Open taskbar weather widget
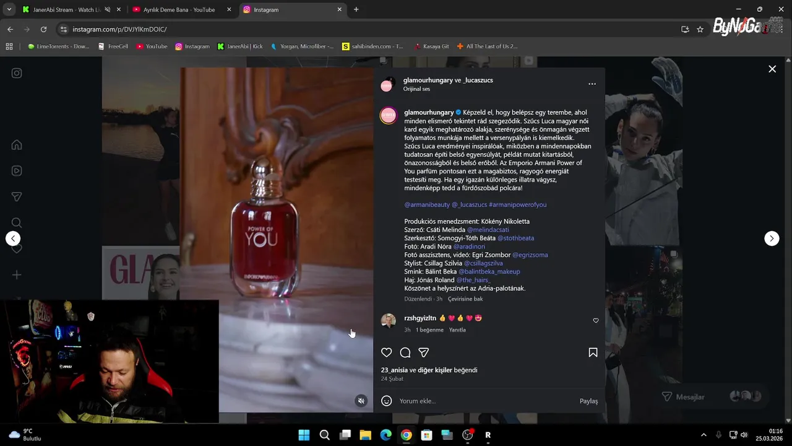 click(x=25, y=435)
